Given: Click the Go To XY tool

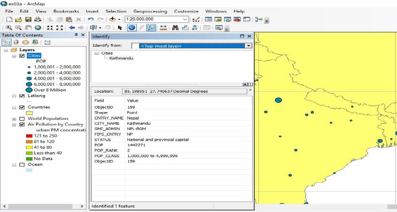Looking at the screenshot, I should 195,28.
